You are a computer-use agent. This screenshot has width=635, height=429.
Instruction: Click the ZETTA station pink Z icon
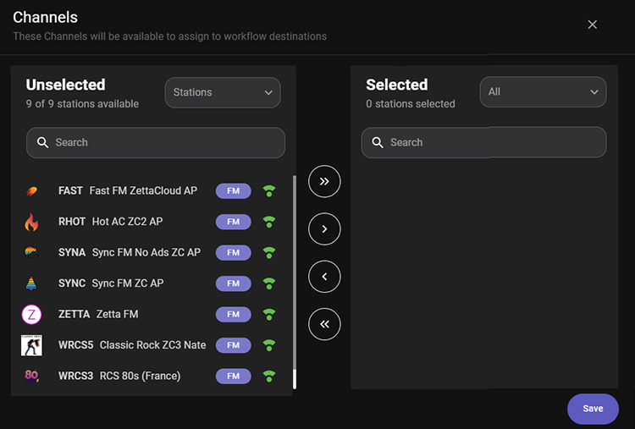(31, 315)
